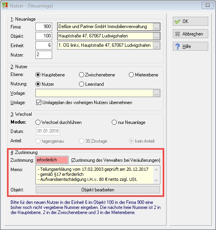Click the application icon in title bar

click(5, 5)
